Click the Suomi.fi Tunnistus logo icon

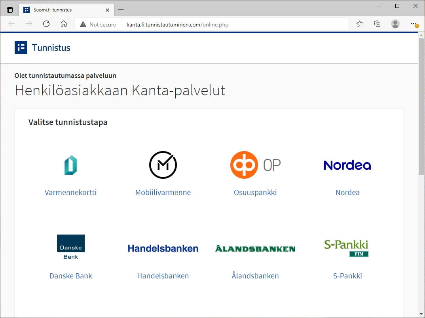pos(21,47)
